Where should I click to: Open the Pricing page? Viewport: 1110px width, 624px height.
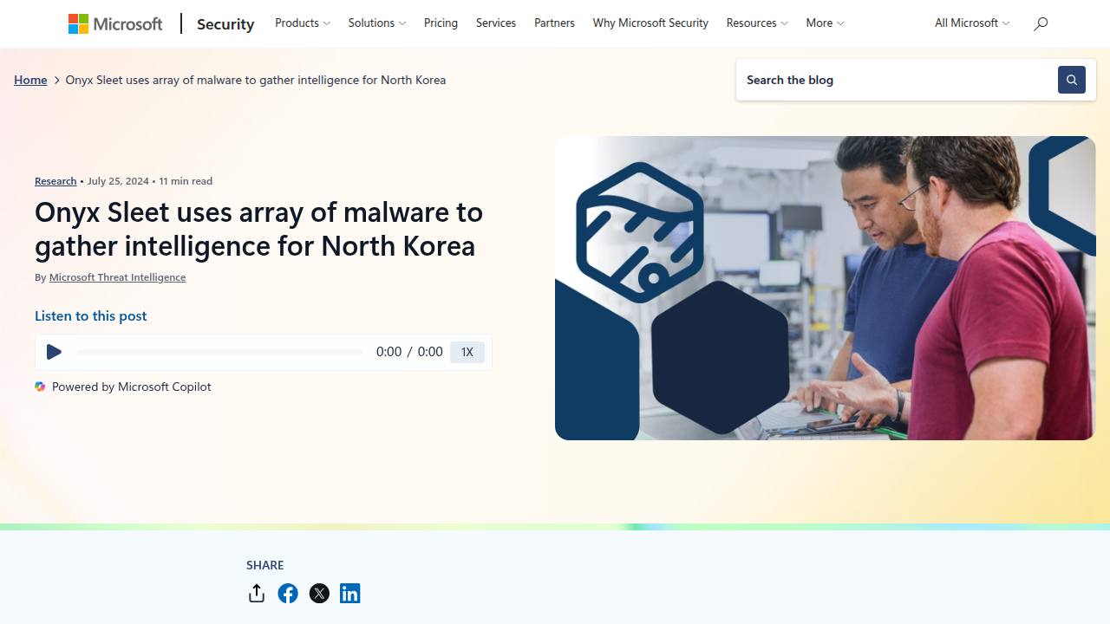point(441,23)
